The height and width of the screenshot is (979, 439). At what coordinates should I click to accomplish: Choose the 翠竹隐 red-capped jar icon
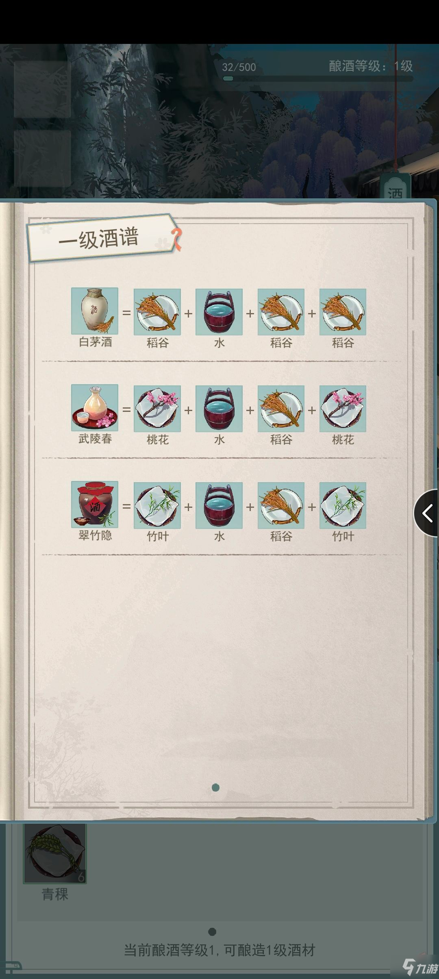point(95,505)
